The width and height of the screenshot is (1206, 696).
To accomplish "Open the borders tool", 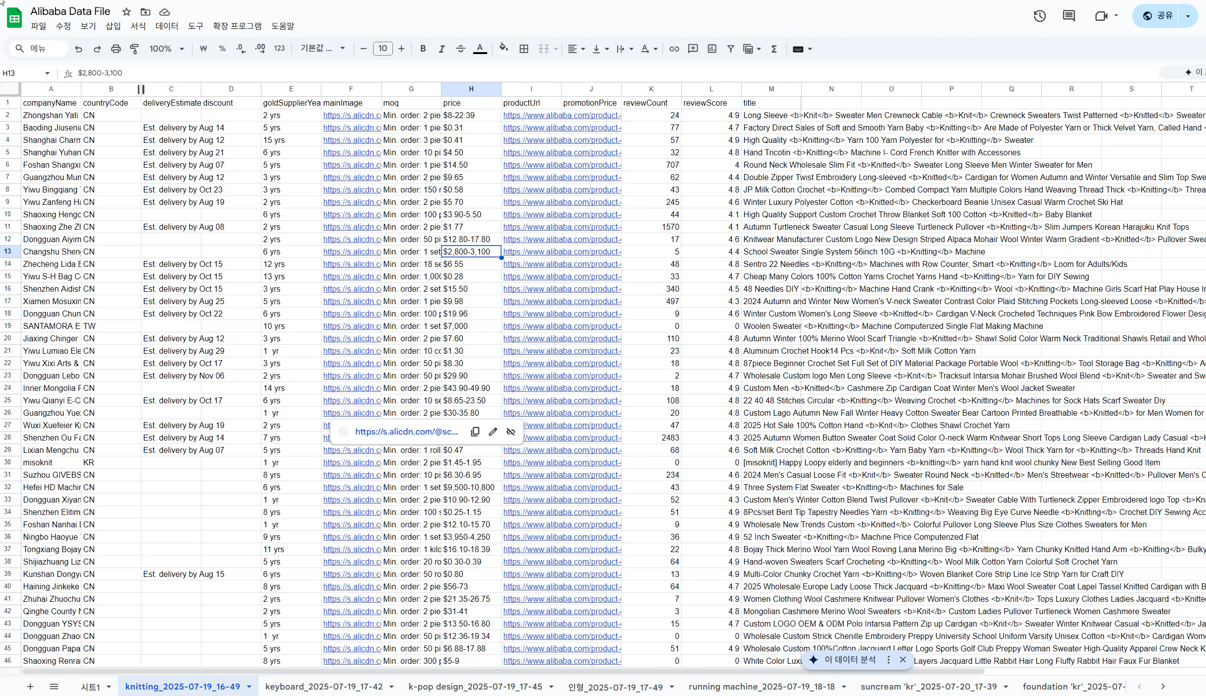I will [524, 49].
